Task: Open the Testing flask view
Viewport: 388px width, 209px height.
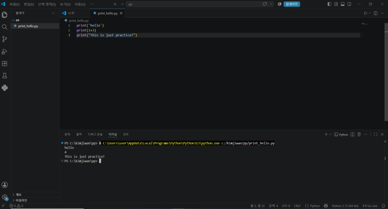Action: click(5, 76)
